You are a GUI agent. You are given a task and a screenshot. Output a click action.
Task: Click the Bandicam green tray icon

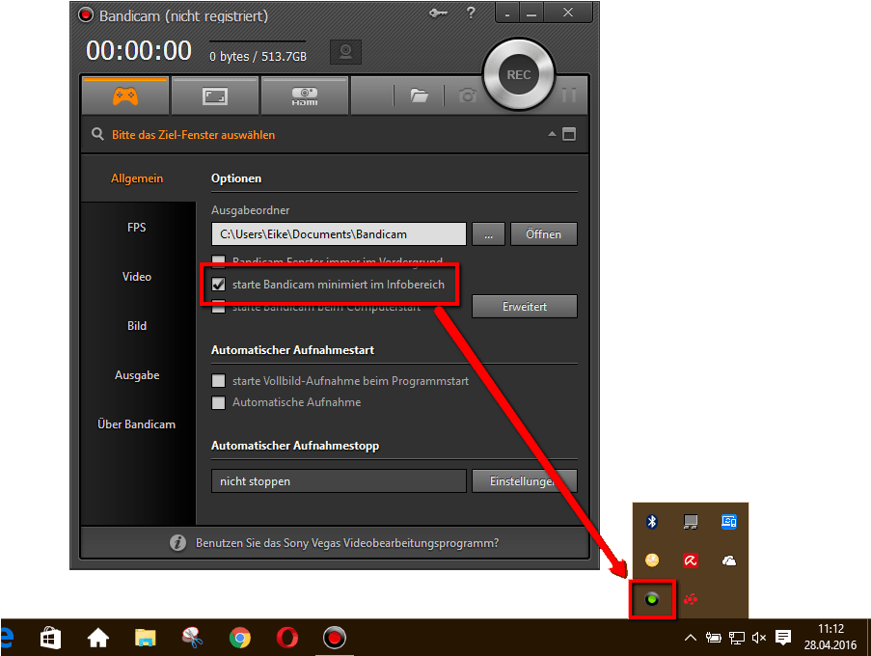tap(652, 599)
